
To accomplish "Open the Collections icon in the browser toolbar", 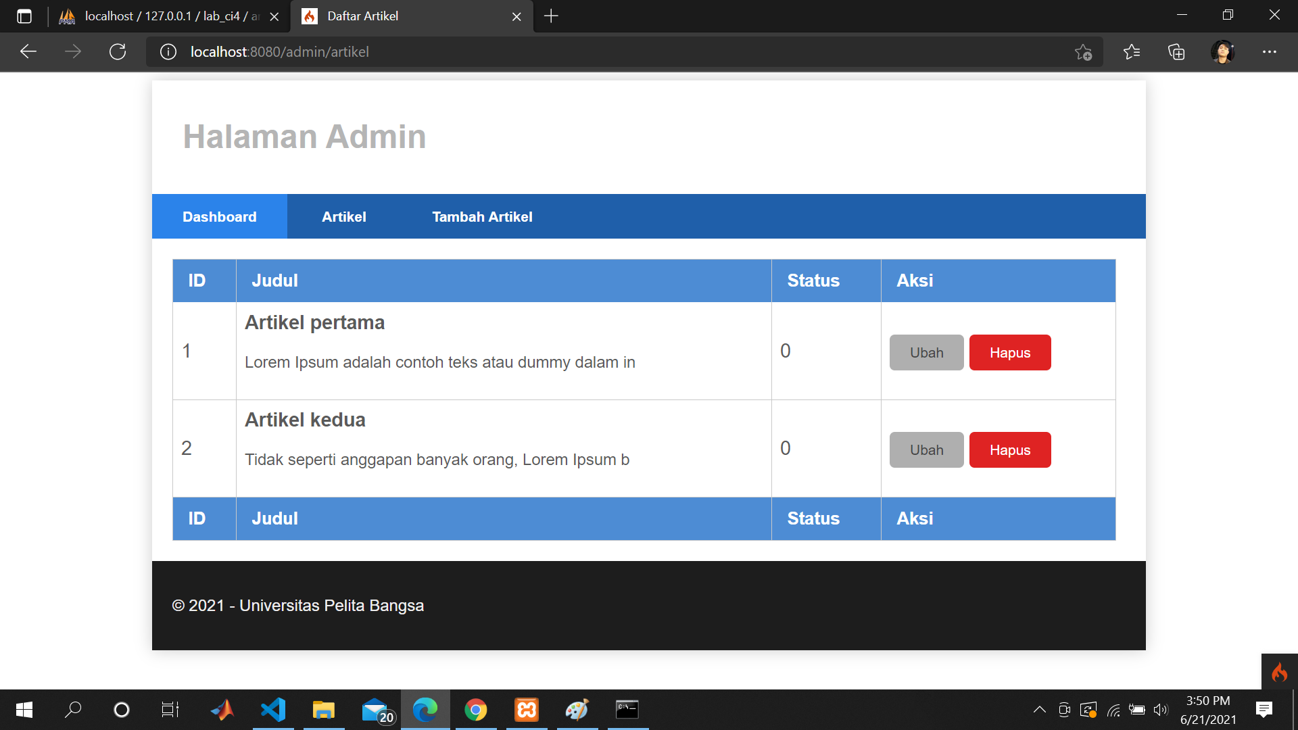I will click(1176, 52).
